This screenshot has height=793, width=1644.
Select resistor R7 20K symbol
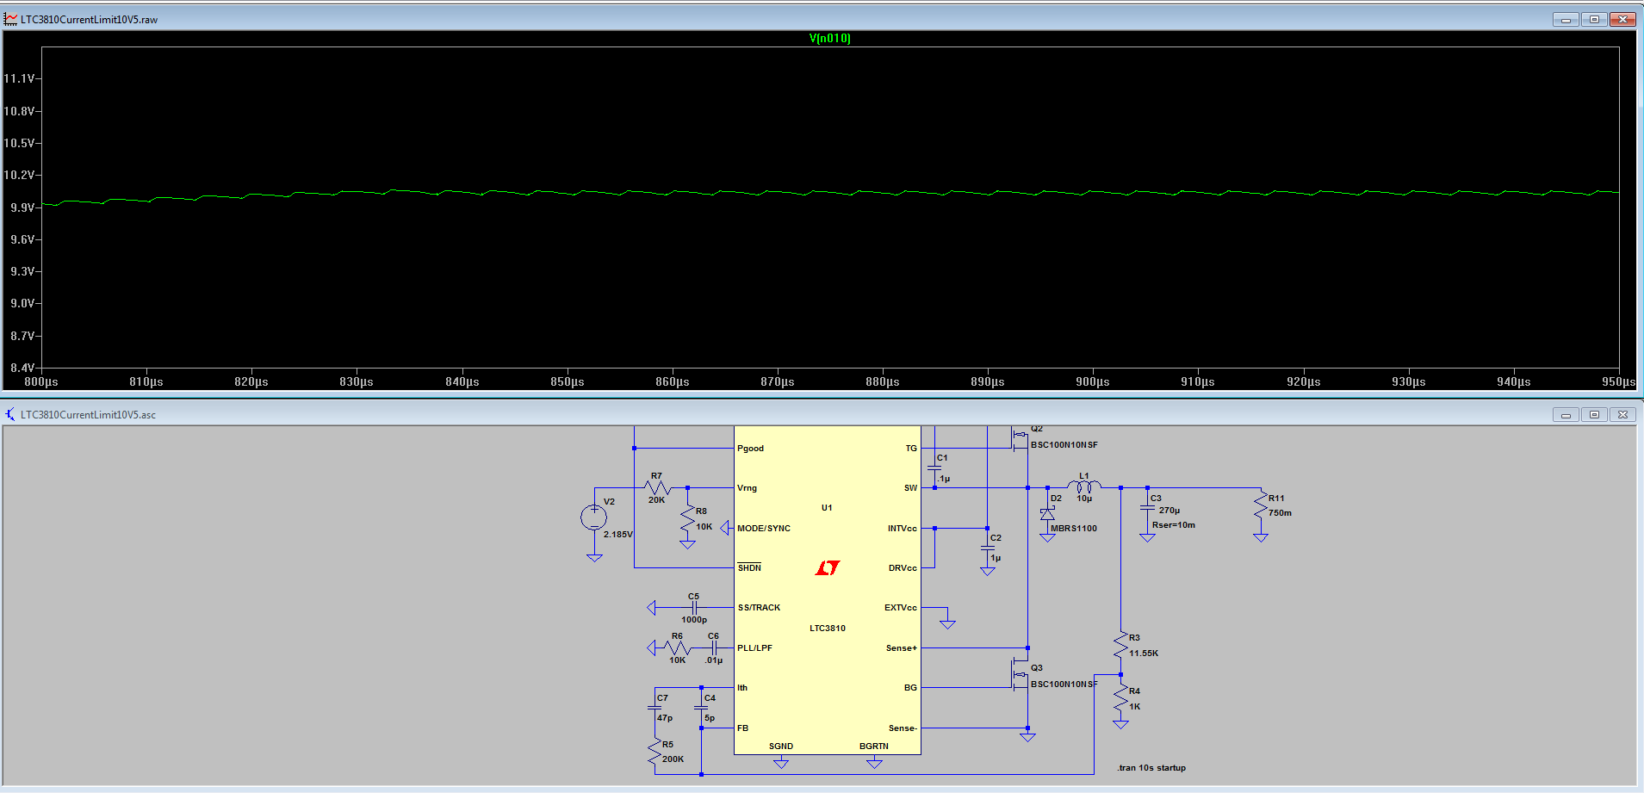pyautogui.click(x=657, y=488)
